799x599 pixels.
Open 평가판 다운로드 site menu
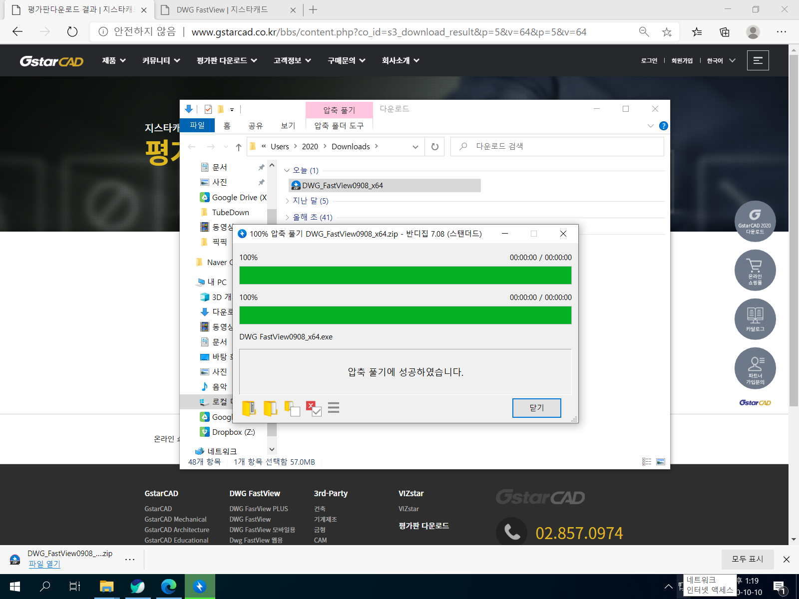point(227,60)
